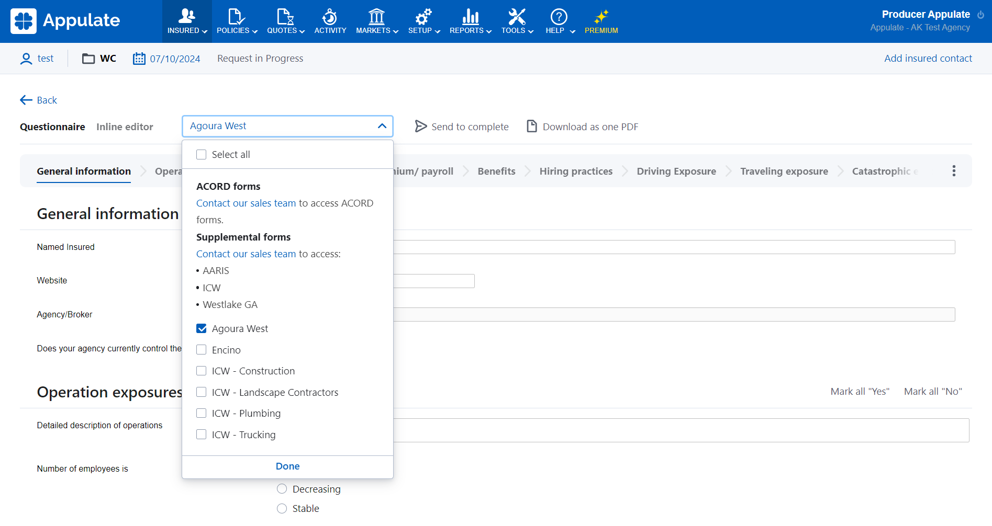This screenshot has height=526, width=992.
Task: Open the 07/10/2024 date link
Action: (x=175, y=59)
